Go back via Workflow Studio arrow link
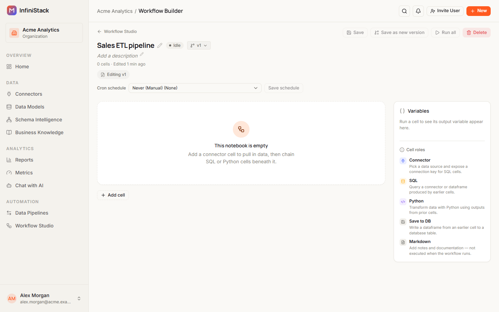 pos(117,32)
